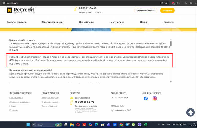Open footer link Отримати кредит
This screenshot has width=197, height=128.
point(50,102)
